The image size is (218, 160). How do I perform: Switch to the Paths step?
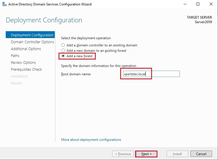pyautogui.click(x=15, y=56)
